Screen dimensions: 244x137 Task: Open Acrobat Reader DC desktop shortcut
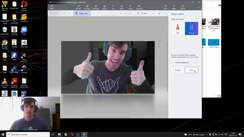pos(14,83)
